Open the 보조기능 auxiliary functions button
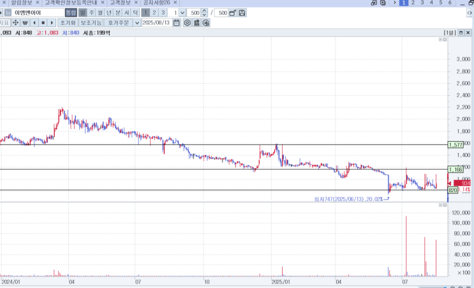This screenshot has width=474, height=288. click(91, 23)
